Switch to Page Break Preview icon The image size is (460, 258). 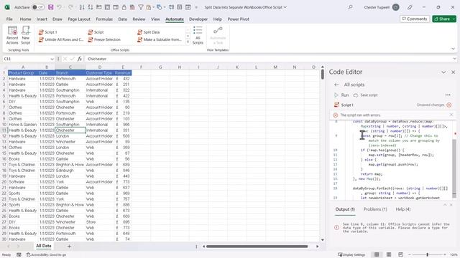[x=401, y=254]
